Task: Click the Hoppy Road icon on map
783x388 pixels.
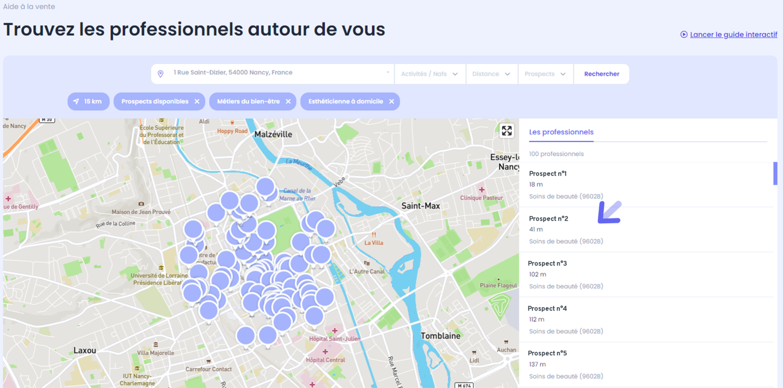Action: tap(232, 122)
